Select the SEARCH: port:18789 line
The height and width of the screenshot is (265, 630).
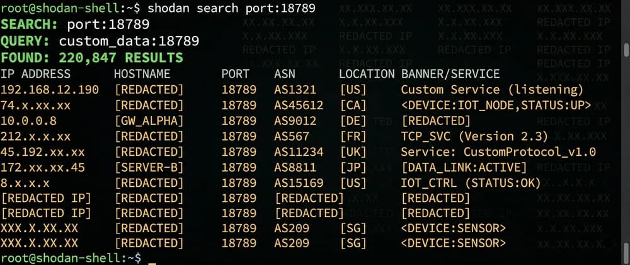click(x=75, y=25)
